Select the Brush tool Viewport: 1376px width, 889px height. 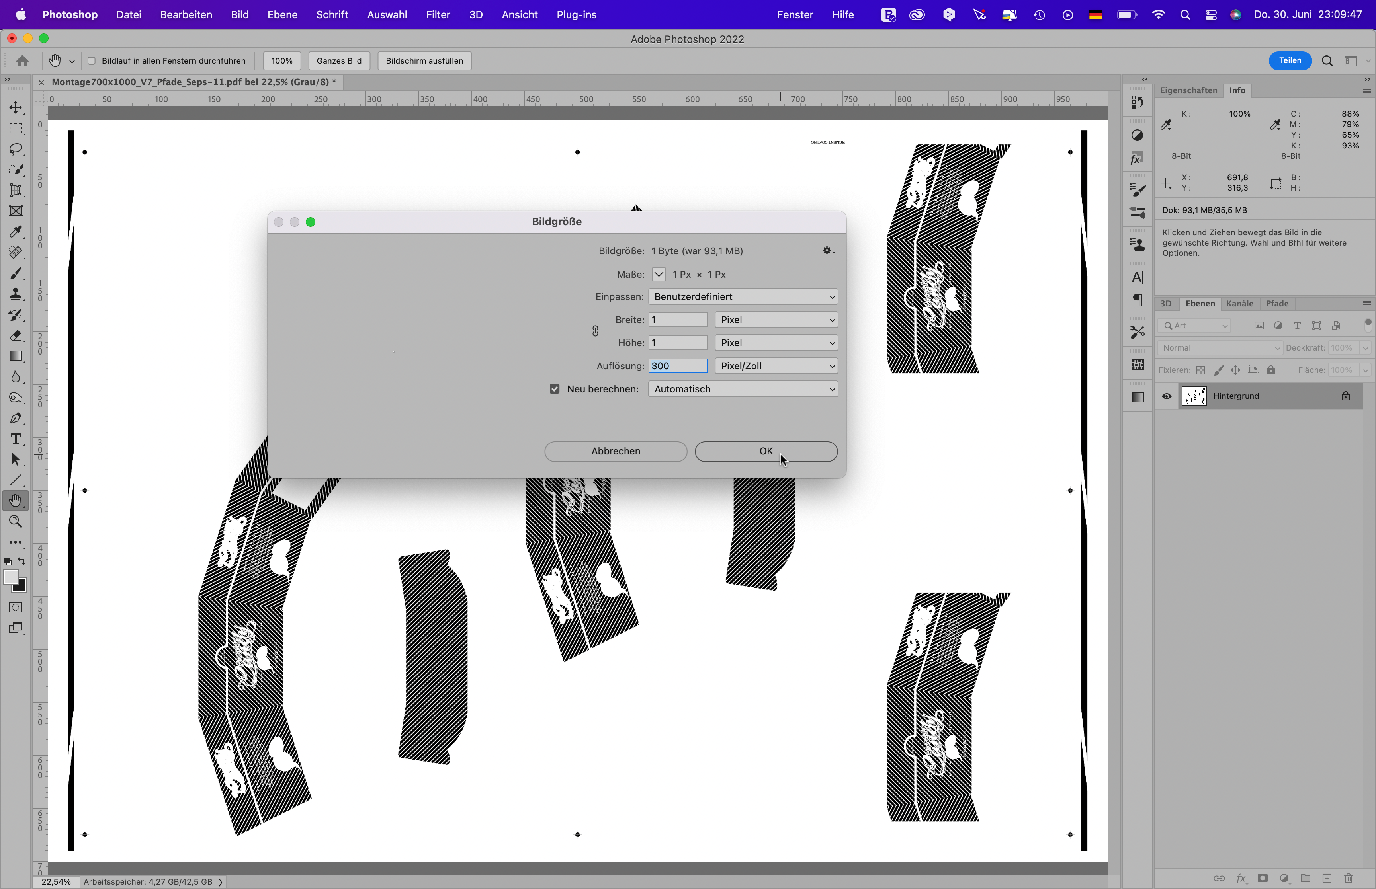pyautogui.click(x=16, y=273)
